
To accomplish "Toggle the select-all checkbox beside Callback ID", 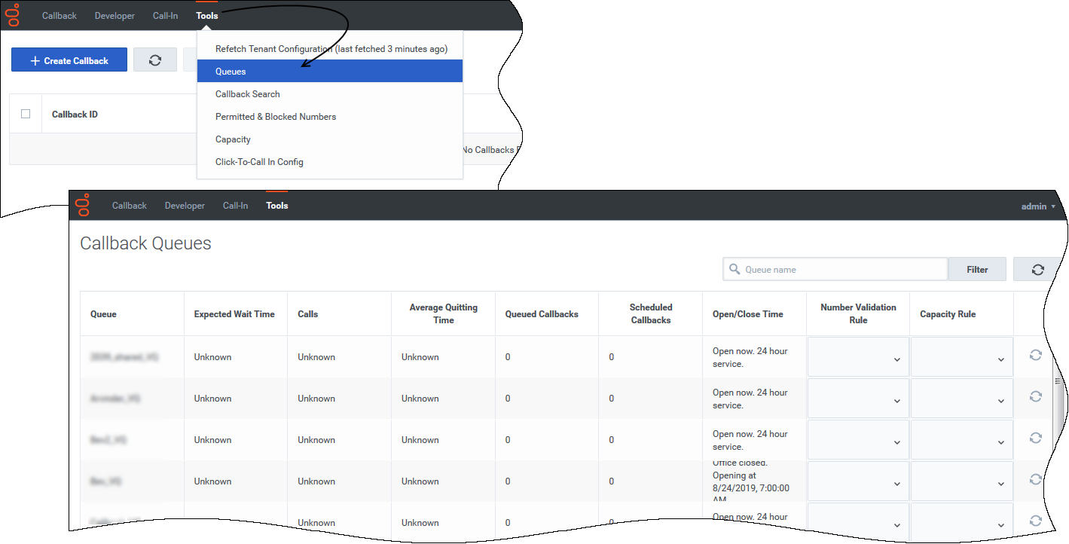I will (26, 114).
